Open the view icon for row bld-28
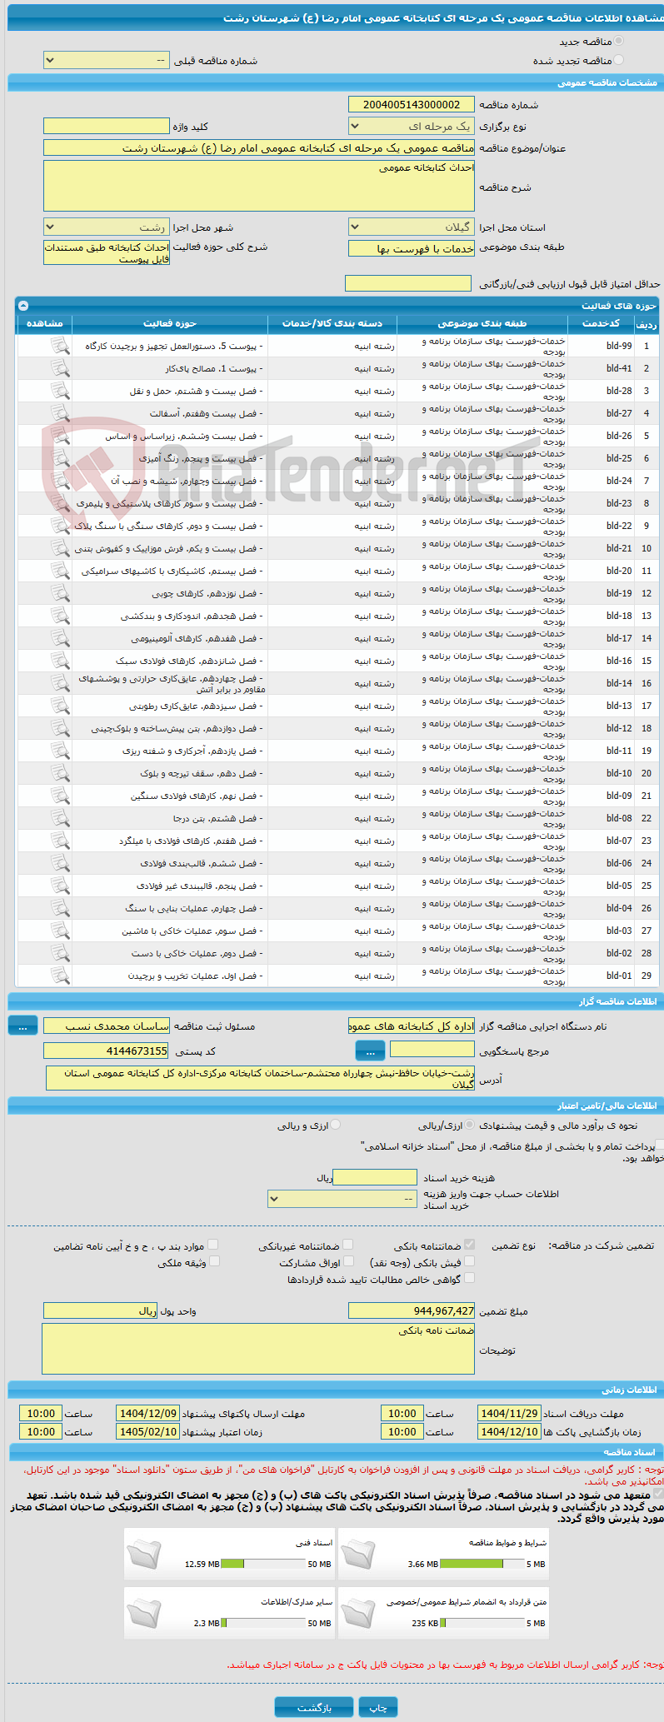The height and width of the screenshot is (1722, 664). [60, 391]
